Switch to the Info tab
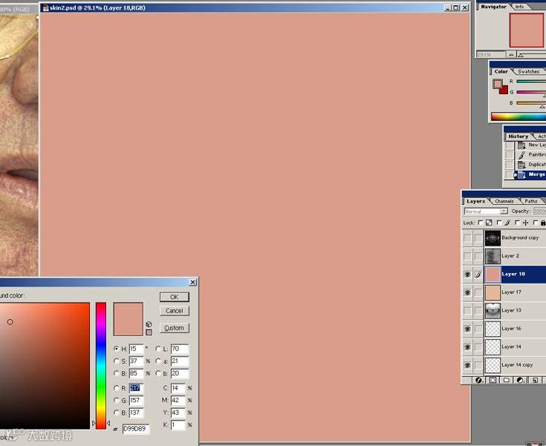546x446 pixels. 519,7
